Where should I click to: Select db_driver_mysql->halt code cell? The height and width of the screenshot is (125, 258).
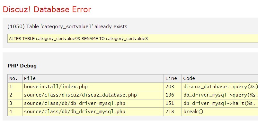pyautogui.click(x=220, y=103)
